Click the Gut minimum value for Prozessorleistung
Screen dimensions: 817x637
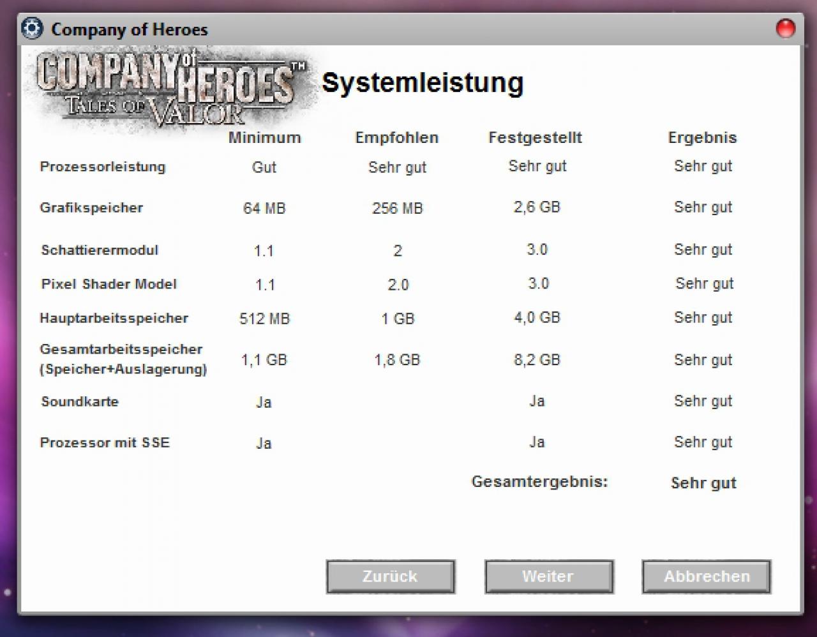click(264, 167)
